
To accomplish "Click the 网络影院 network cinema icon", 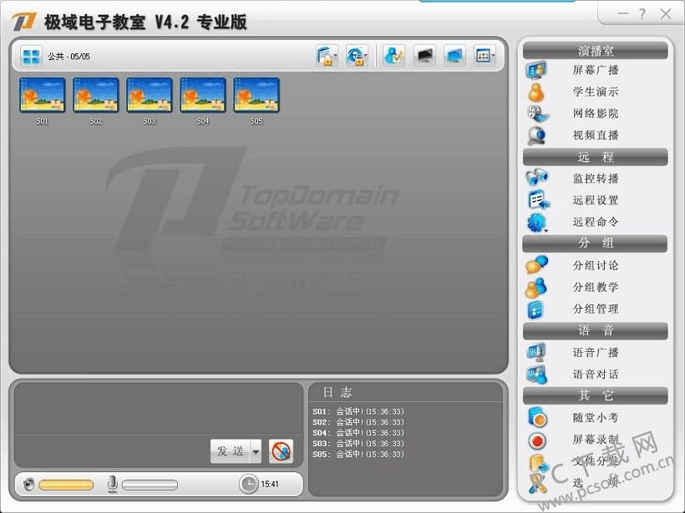I will [538, 113].
